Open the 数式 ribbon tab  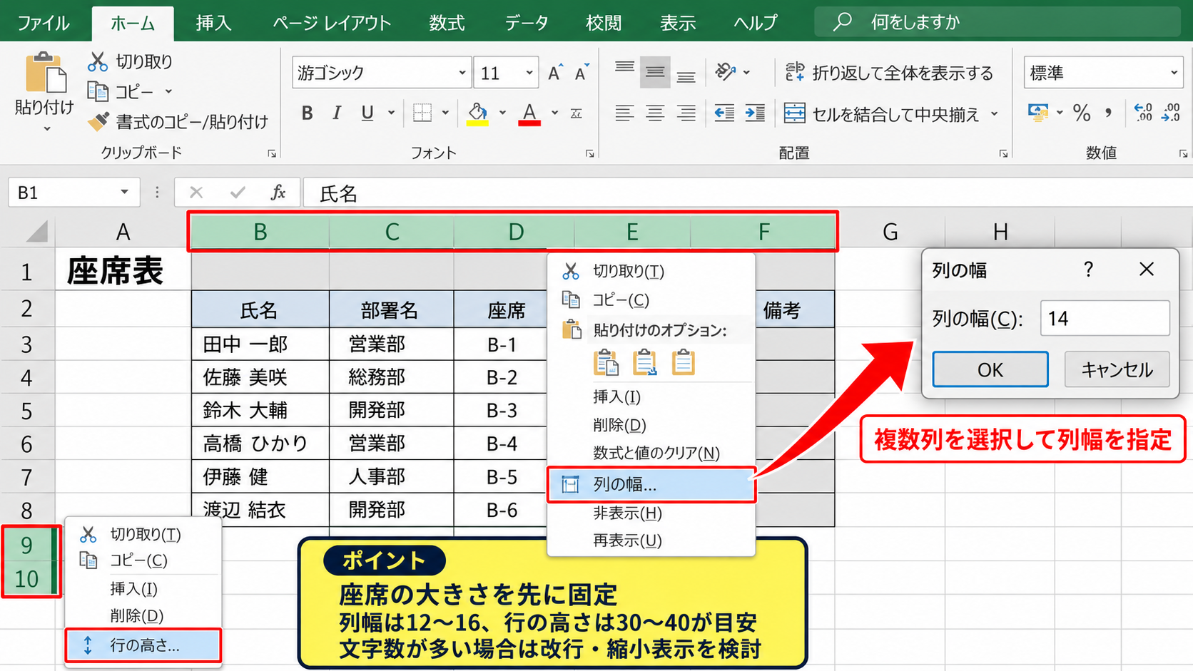[447, 23]
